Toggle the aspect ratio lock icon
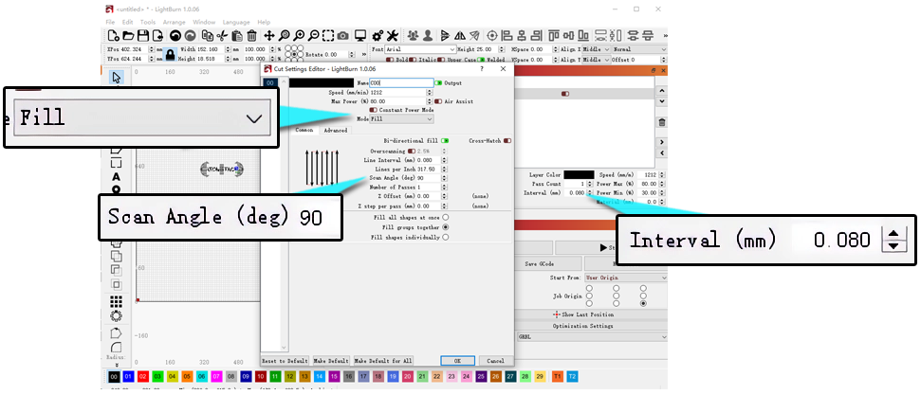 171,55
